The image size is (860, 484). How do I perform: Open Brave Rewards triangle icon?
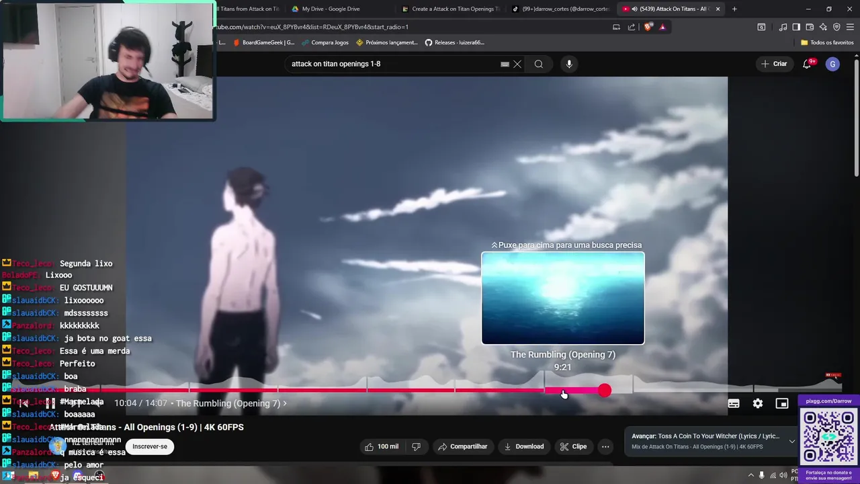(662, 27)
